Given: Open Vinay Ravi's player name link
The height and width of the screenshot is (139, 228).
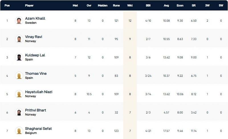Looking at the screenshot, I should point(34,37).
